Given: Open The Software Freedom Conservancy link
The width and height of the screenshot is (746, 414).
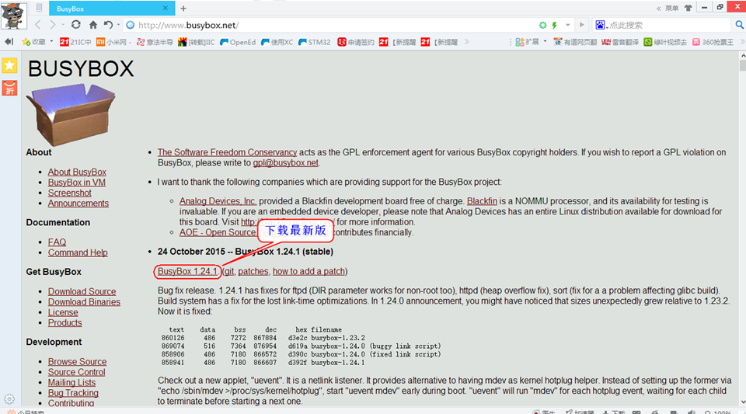Looking at the screenshot, I should (227, 152).
